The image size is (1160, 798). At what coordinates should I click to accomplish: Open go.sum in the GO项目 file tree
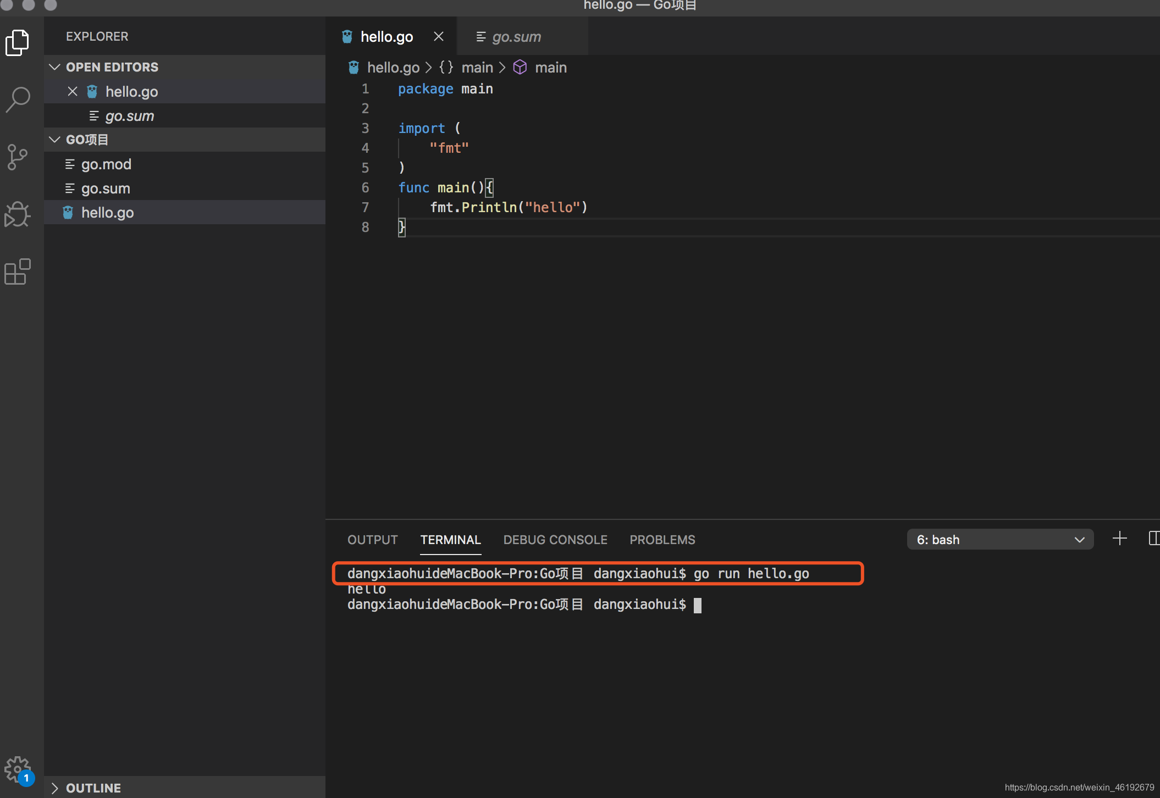click(x=184, y=188)
